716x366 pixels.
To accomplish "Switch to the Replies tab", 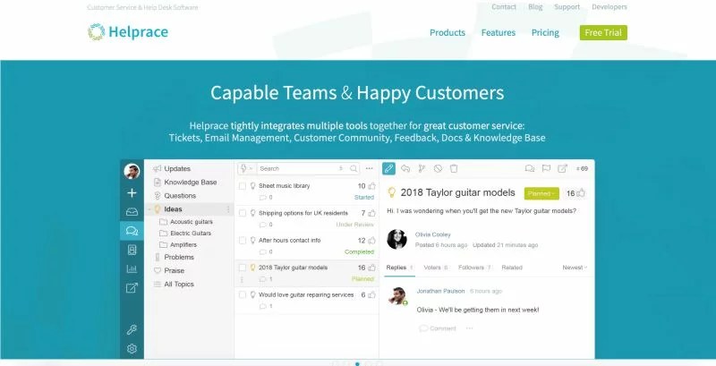I will point(399,268).
